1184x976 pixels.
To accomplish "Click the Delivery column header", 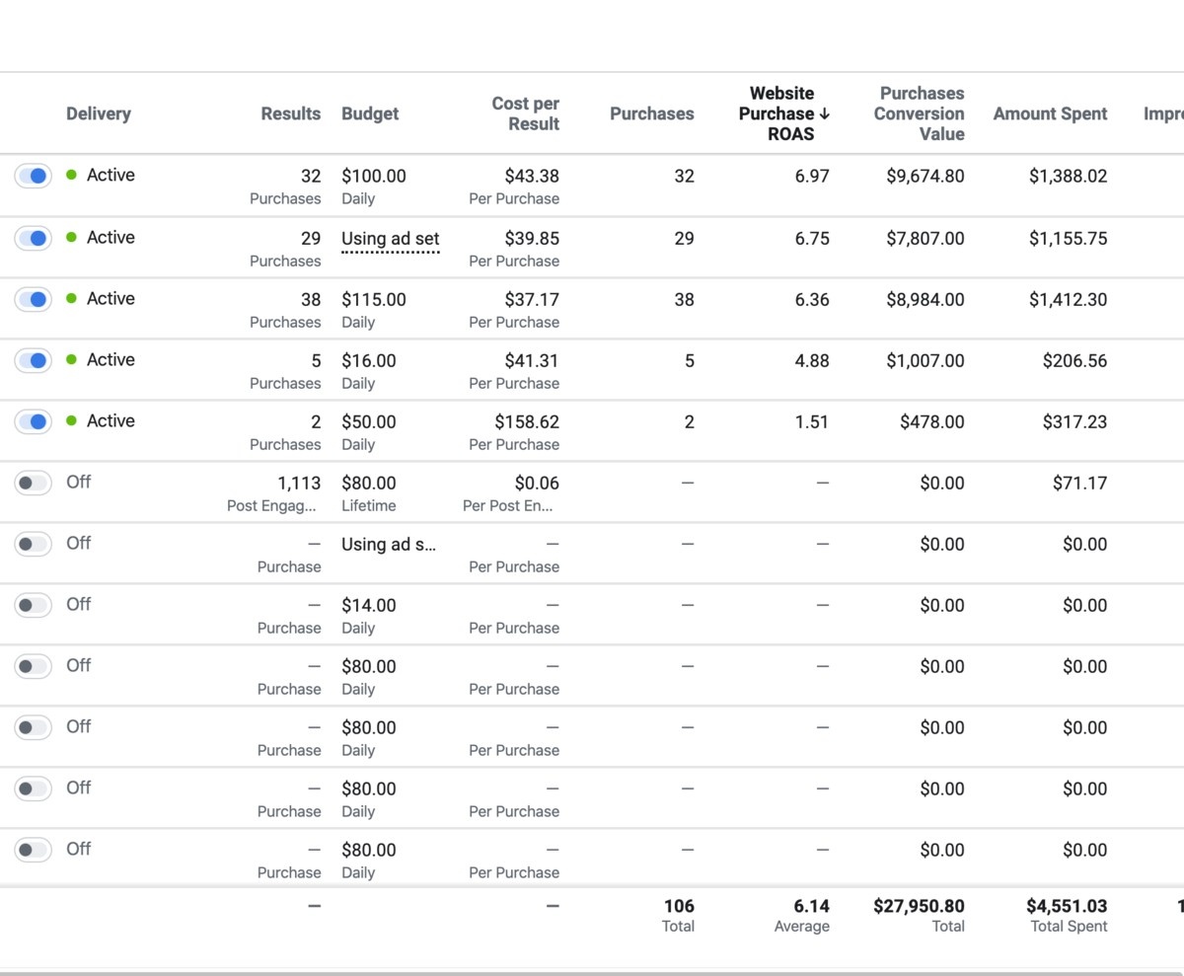I will 98,113.
